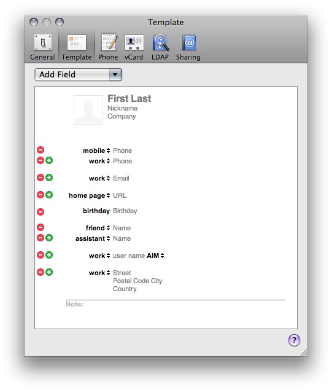Add another related Name field

49,238
